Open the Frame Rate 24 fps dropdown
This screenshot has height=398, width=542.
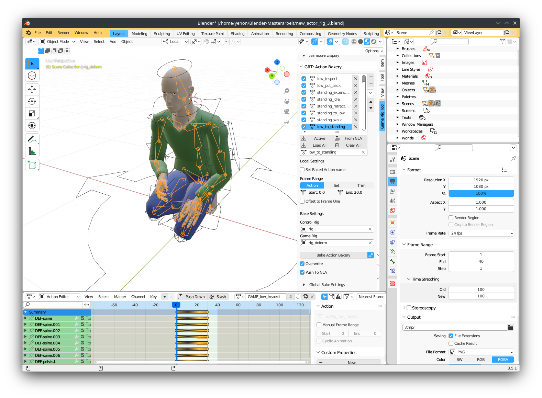click(481, 233)
